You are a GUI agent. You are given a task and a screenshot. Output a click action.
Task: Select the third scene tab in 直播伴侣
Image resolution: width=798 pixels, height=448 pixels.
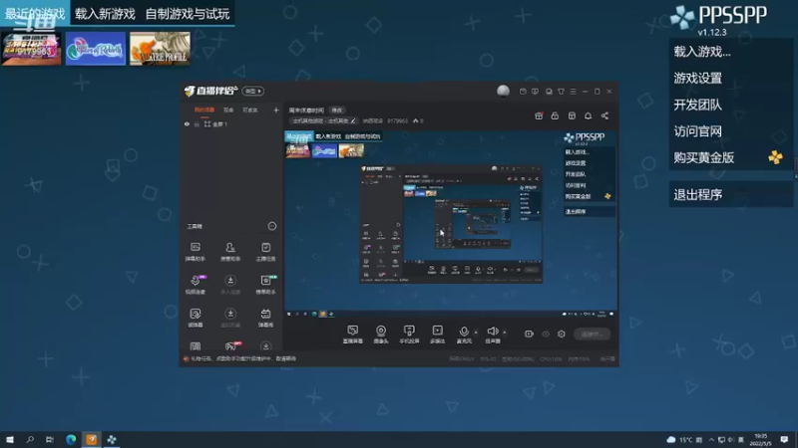[x=250, y=111]
